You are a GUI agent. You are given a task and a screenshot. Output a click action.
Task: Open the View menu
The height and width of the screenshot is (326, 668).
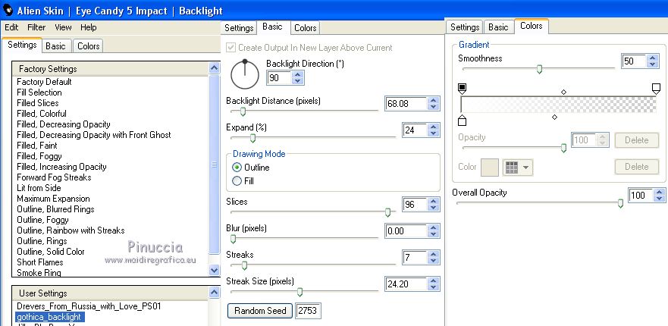(x=63, y=27)
